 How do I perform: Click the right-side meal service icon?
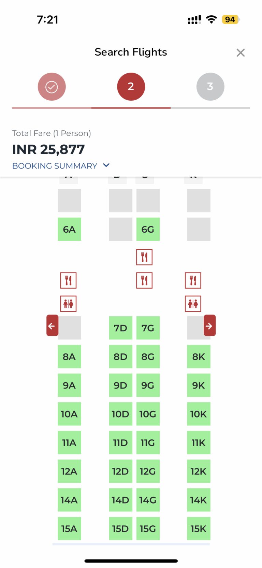193,280
